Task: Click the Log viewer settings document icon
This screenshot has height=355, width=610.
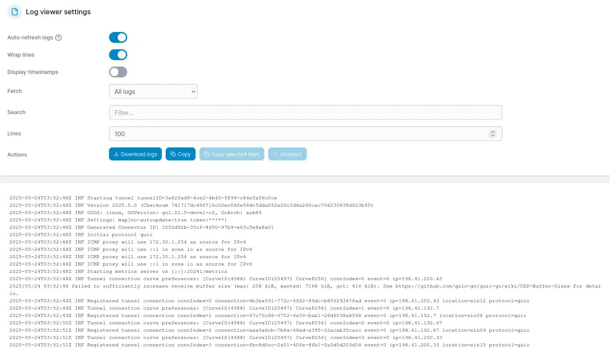Action: (15, 12)
